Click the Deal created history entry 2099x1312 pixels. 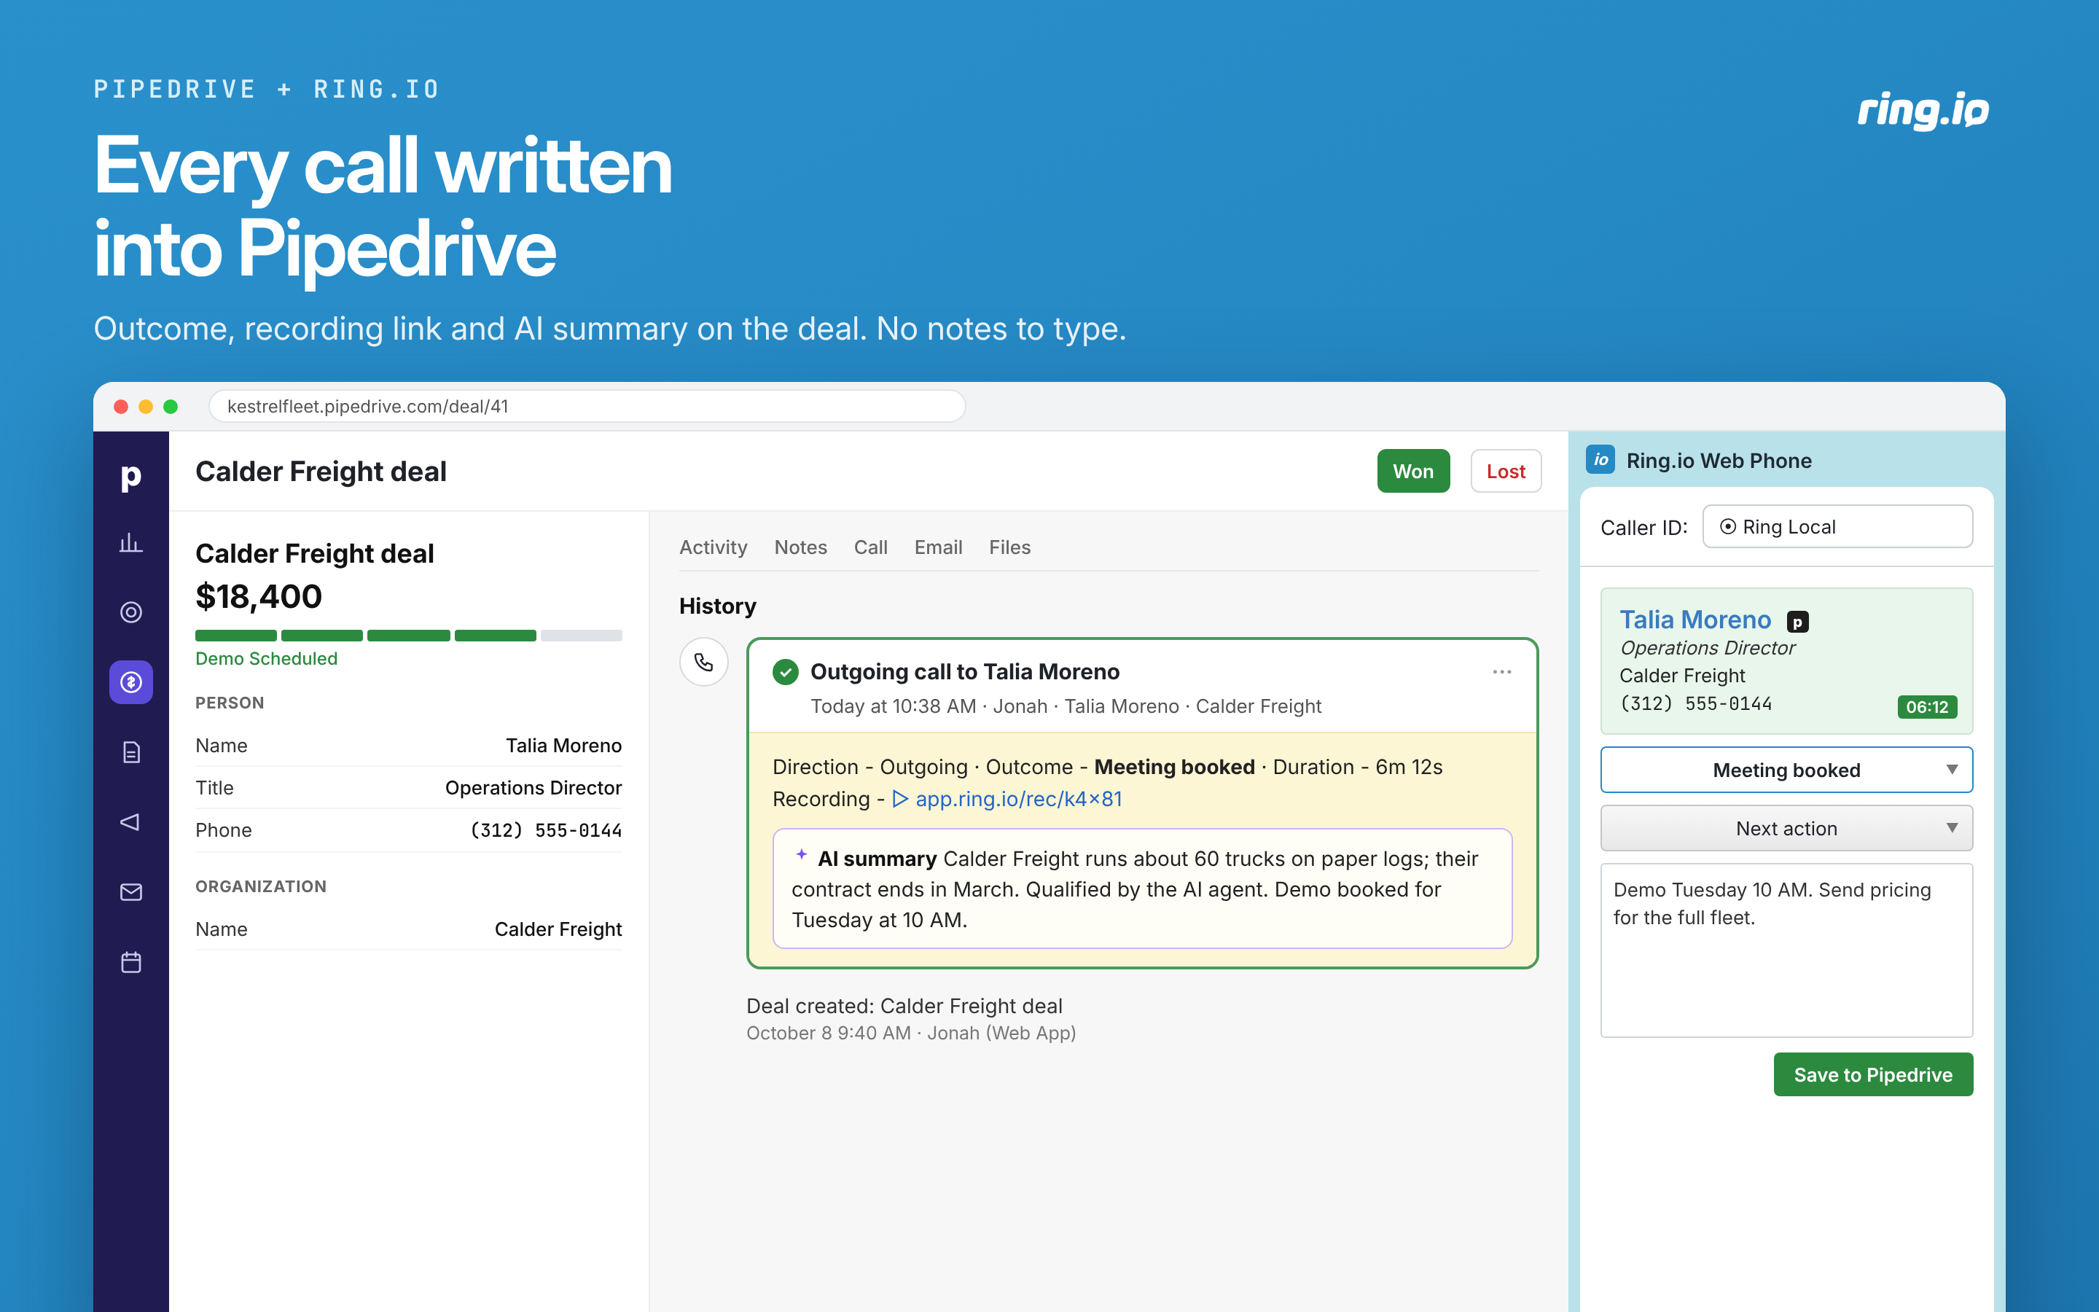pyautogui.click(x=911, y=1019)
